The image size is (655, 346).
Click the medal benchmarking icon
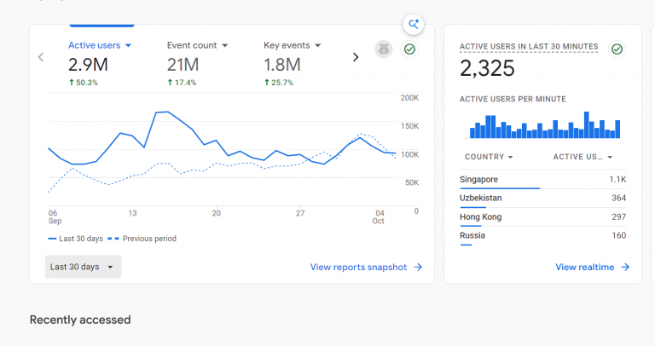(384, 49)
